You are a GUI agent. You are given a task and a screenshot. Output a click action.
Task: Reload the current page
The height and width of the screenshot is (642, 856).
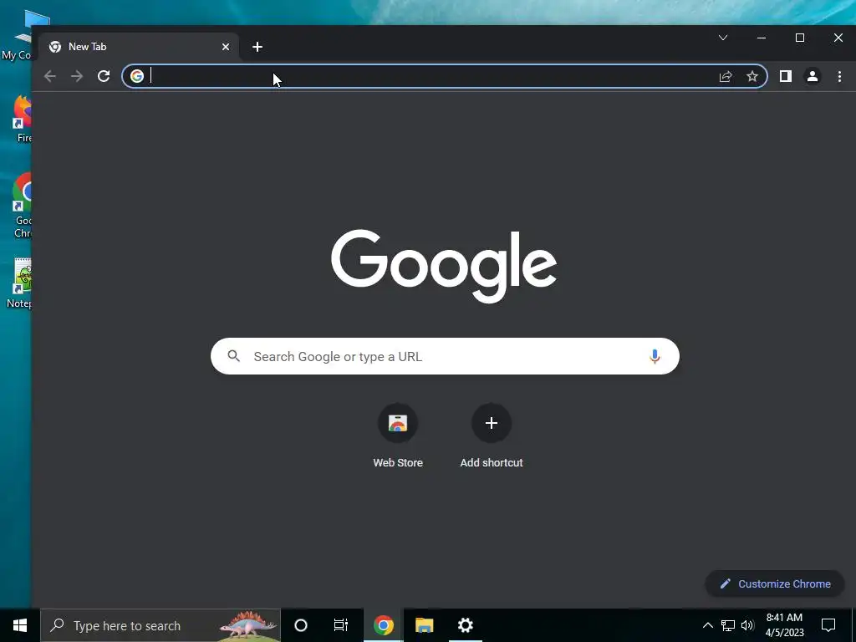(104, 76)
